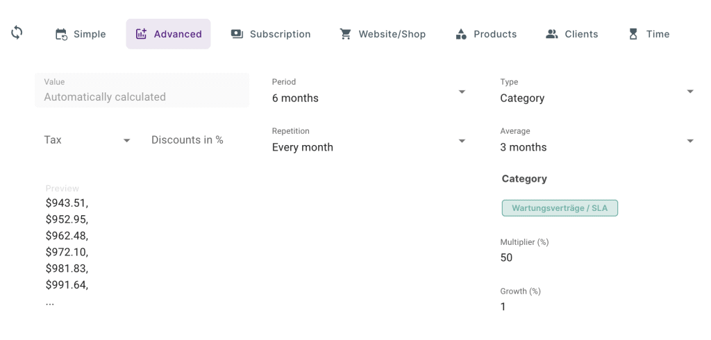Click the refresh sync arrows icon
711x340 pixels.
[17, 33]
